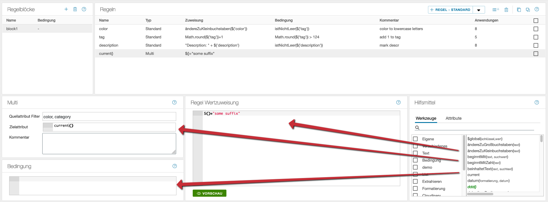Open the Regel type dropdown arrow
The width and height of the screenshot is (548, 202).
point(479,10)
